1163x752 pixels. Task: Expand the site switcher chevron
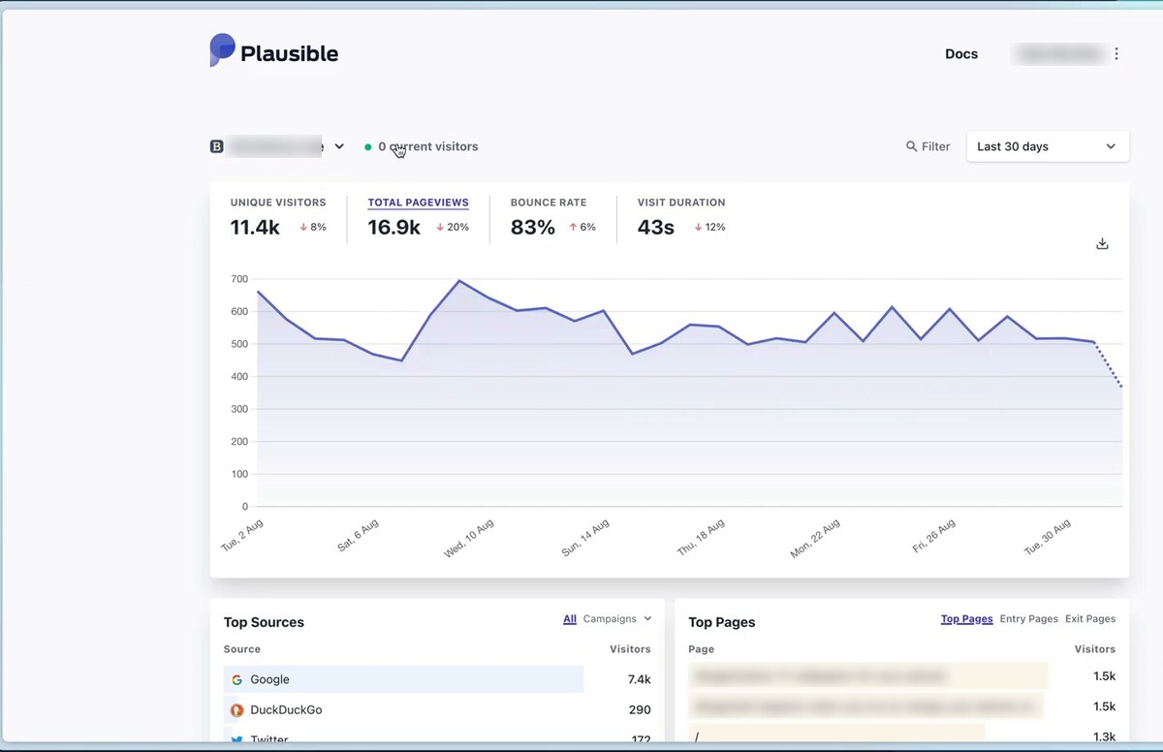(339, 146)
